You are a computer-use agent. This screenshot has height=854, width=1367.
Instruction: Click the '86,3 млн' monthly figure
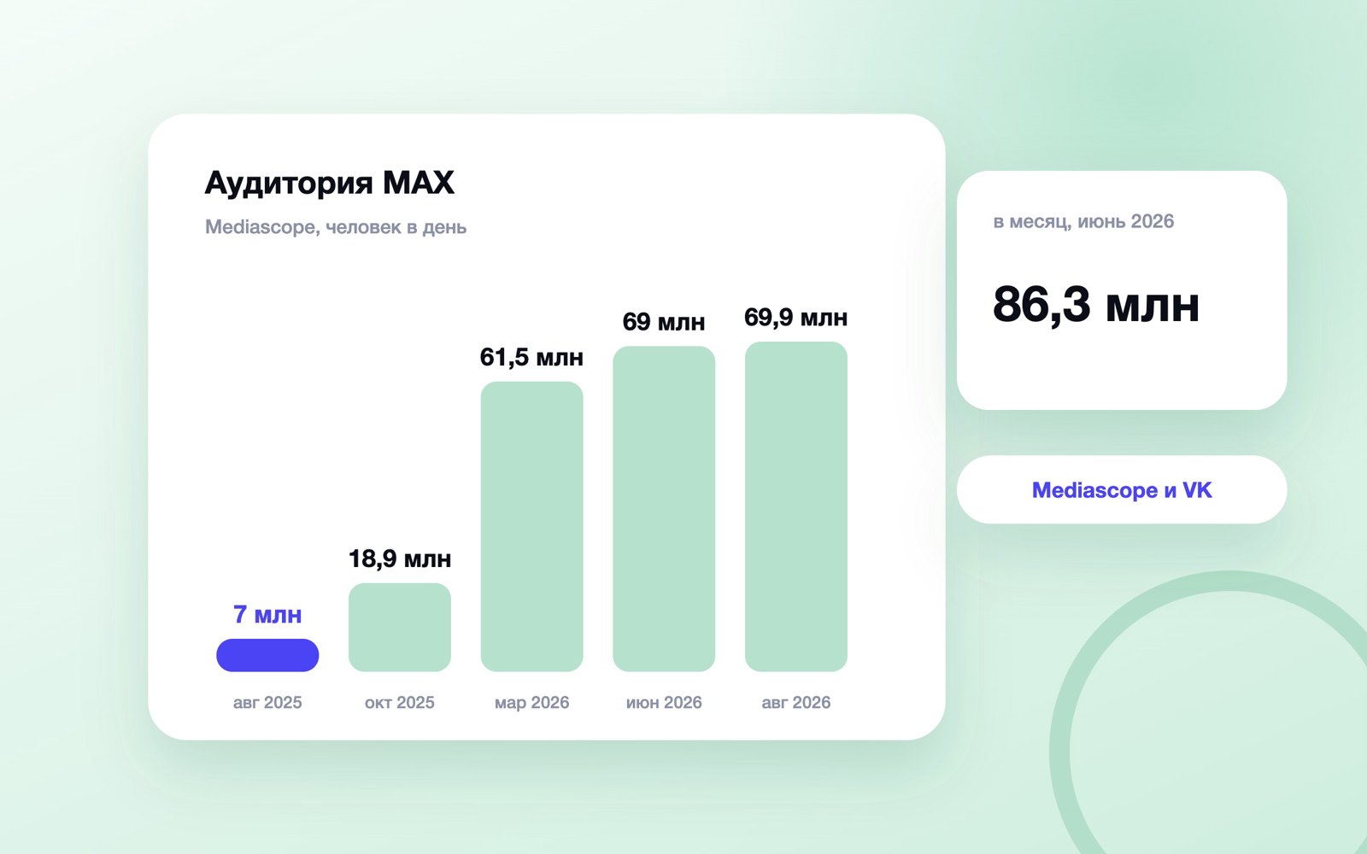1096,304
